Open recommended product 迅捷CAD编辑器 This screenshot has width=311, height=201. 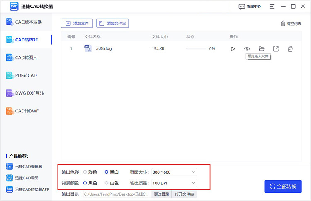pyautogui.click(x=24, y=166)
